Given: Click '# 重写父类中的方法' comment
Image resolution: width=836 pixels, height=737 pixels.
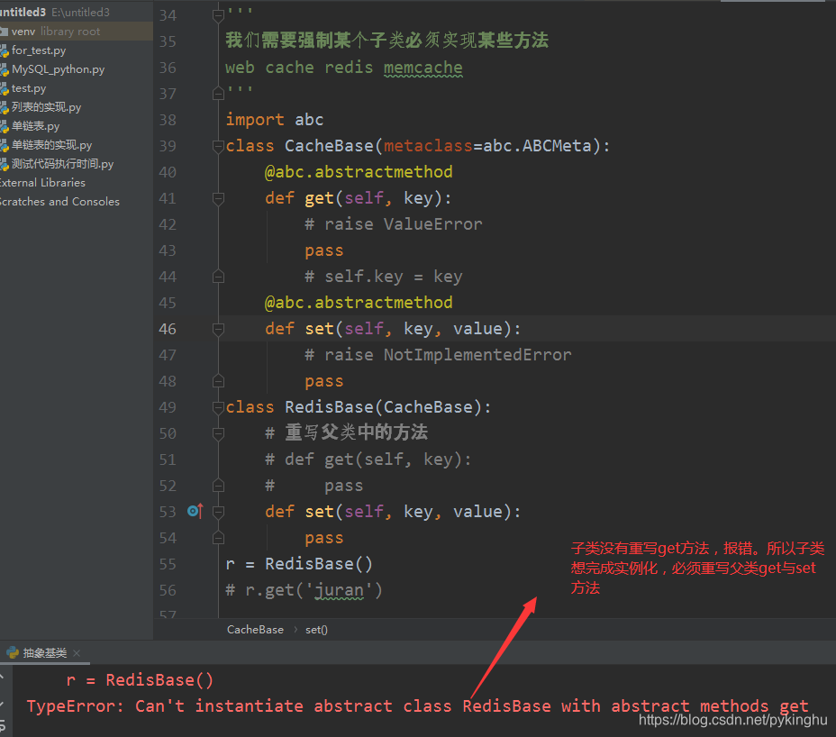Looking at the screenshot, I should click(x=347, y=432).
